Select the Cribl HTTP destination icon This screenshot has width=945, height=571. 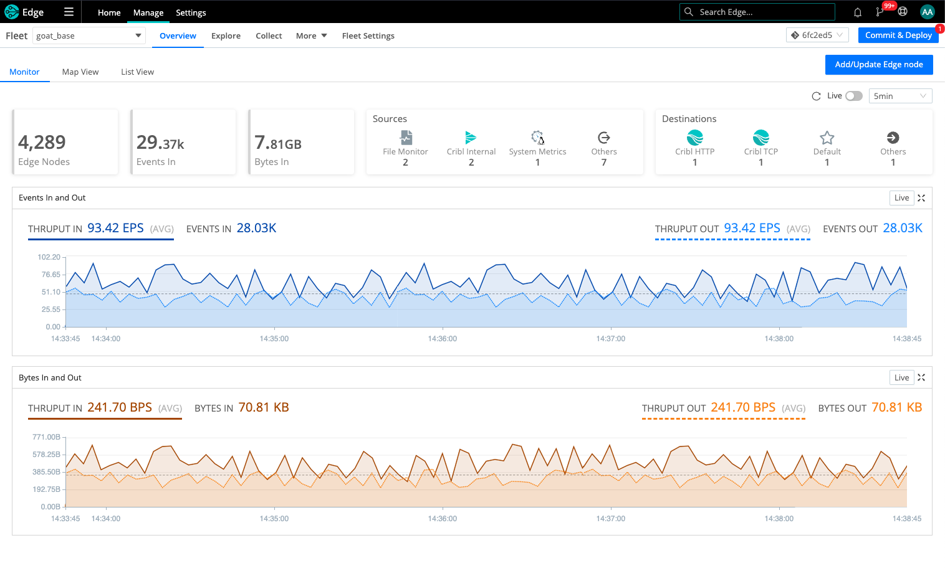[694, 138]
